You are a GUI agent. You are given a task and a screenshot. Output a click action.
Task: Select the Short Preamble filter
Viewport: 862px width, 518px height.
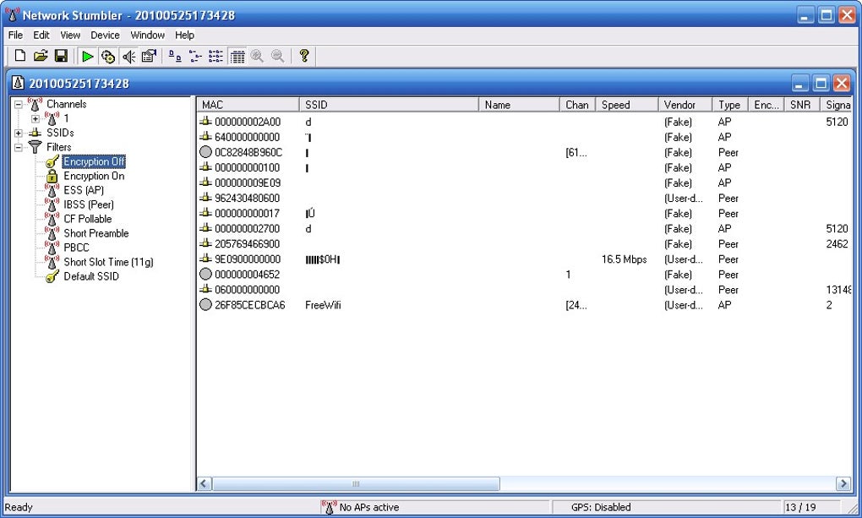coord(96,233)
